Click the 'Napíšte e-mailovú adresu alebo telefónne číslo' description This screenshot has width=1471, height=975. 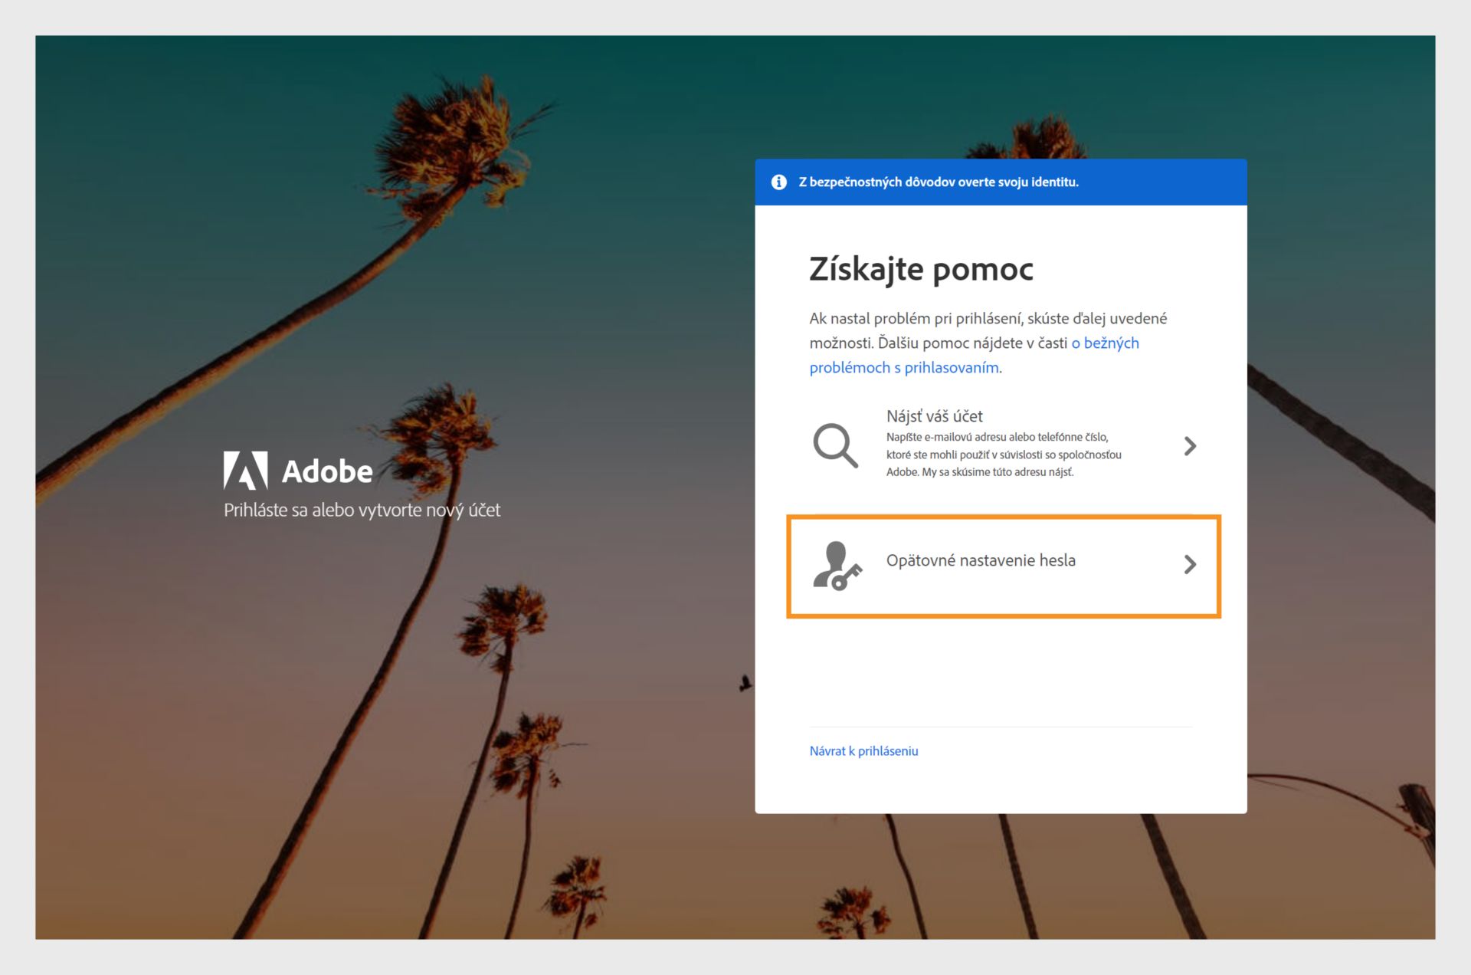pyautogui.click(x=1004, y=455)
